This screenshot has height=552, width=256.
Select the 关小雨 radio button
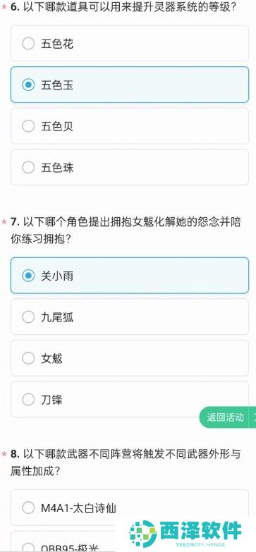28,276
